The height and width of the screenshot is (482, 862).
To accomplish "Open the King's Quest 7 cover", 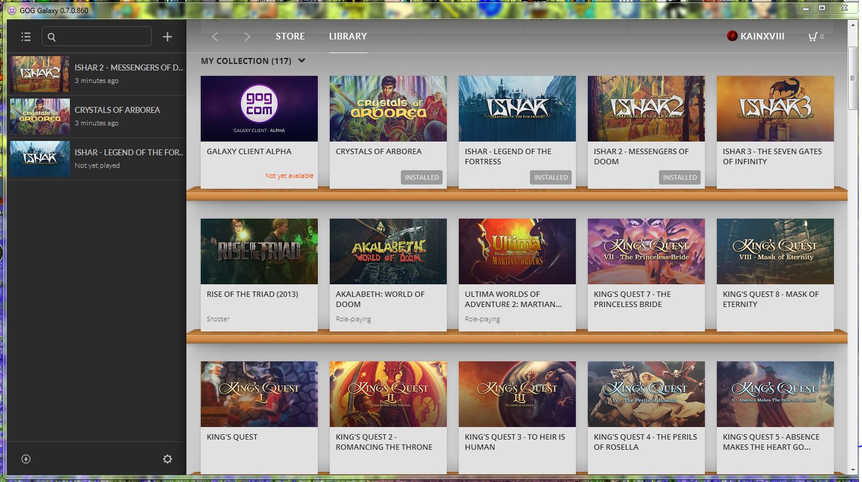I will tap(646, 251).
